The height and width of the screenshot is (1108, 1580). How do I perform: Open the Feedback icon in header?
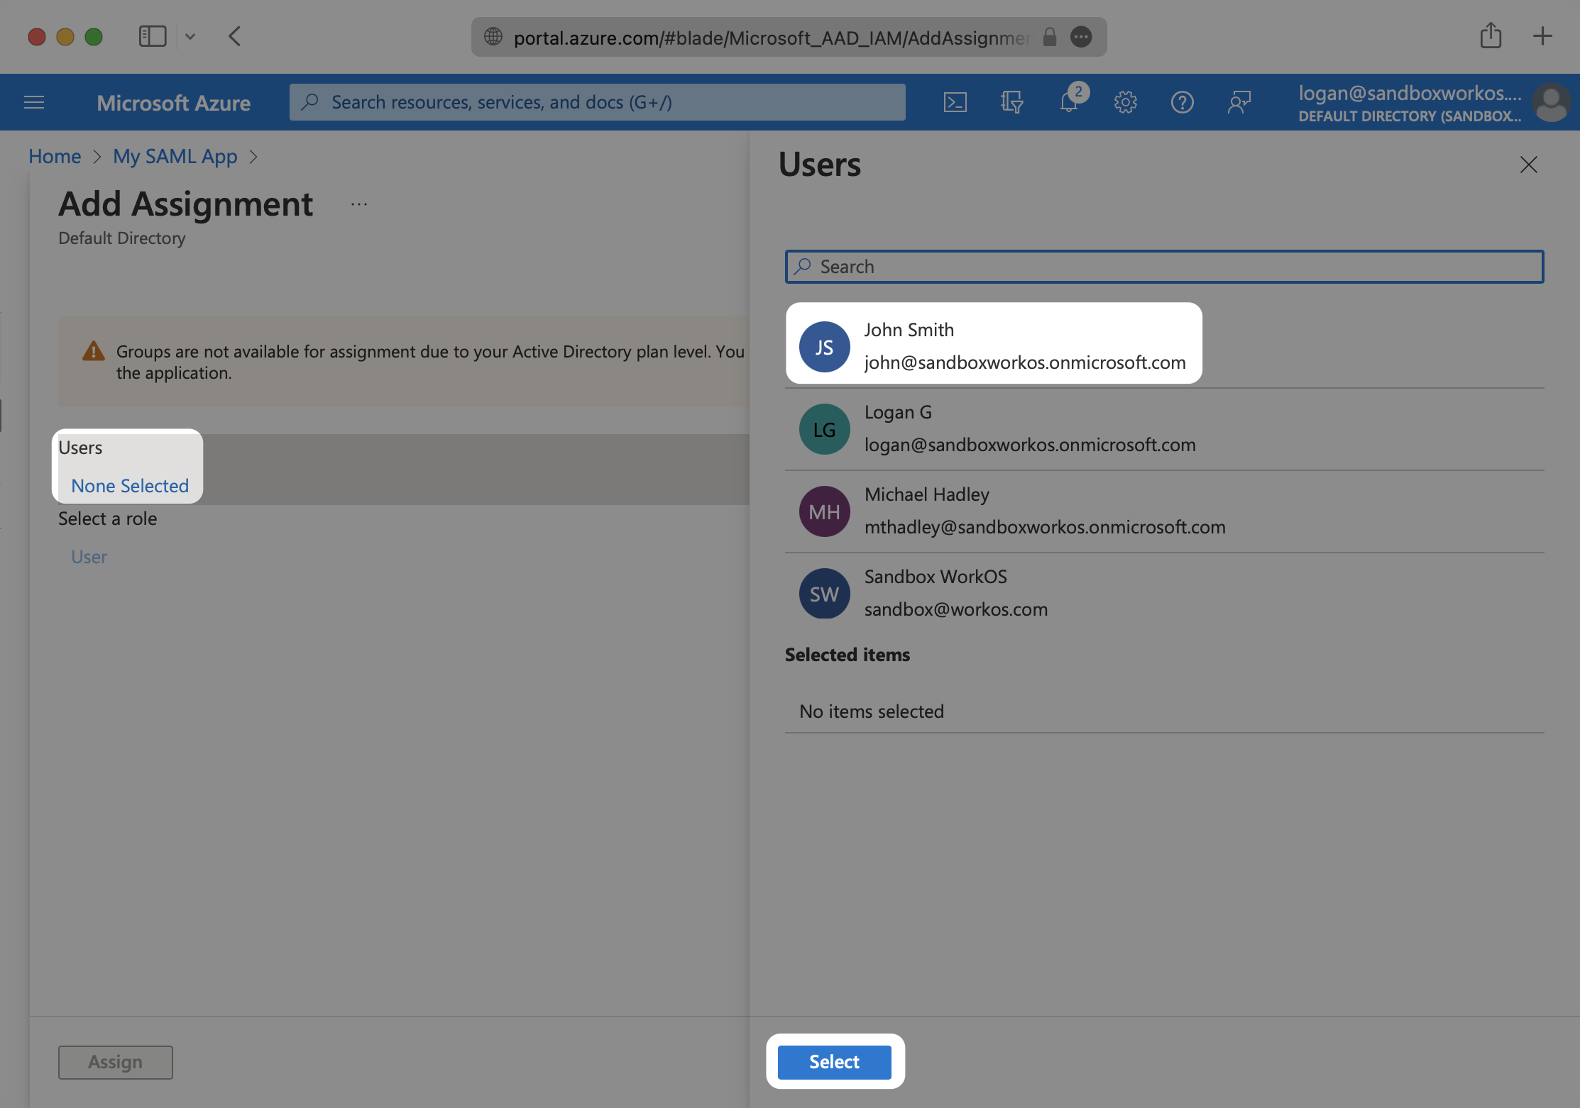click(x=1239, y=102)
